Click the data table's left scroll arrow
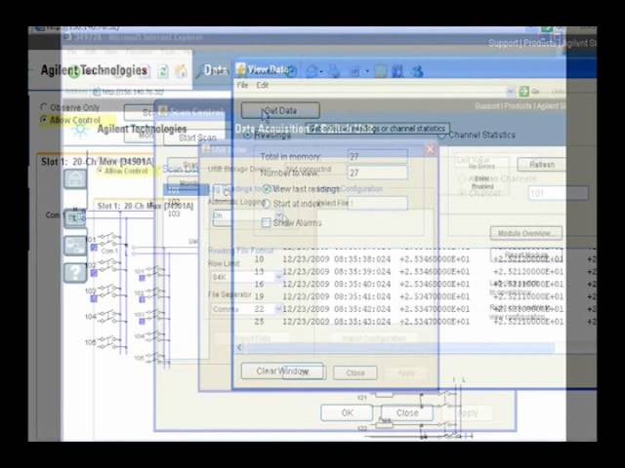The width and height of the screenshot is (625, 468). click(x=239, y=347)
